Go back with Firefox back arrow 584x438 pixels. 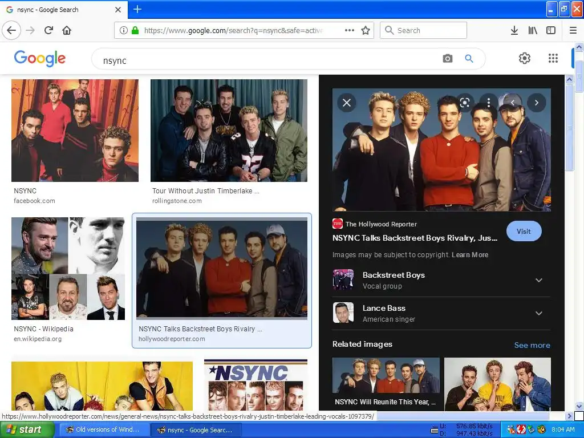tap(11, 30)
